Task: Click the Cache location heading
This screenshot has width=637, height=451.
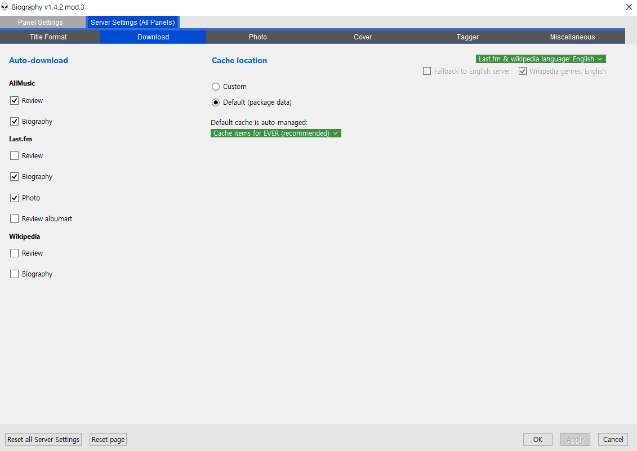Action: [239, 61]
